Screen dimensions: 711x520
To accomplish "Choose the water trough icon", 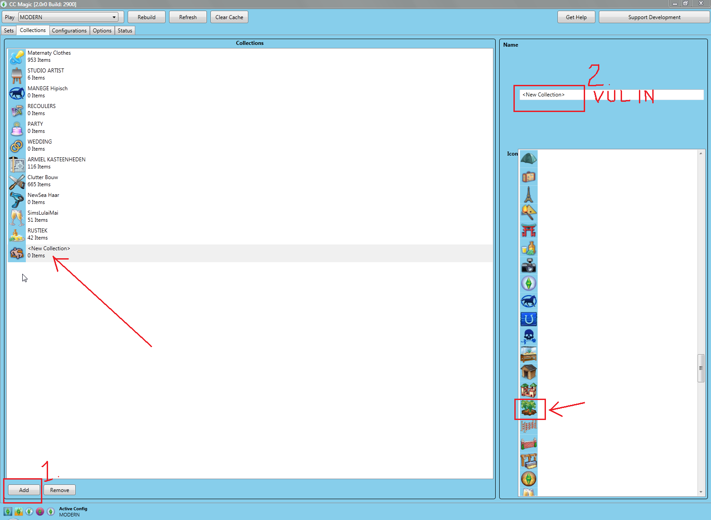I will coord(529,461).
